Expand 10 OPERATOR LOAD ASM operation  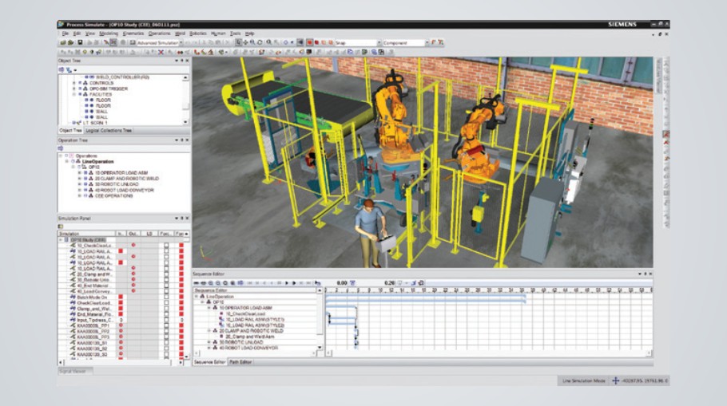80,172
